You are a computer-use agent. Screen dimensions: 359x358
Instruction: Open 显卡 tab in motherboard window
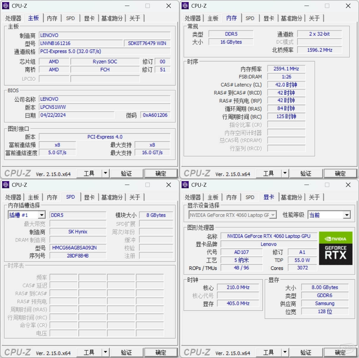(x=89, y=18)
